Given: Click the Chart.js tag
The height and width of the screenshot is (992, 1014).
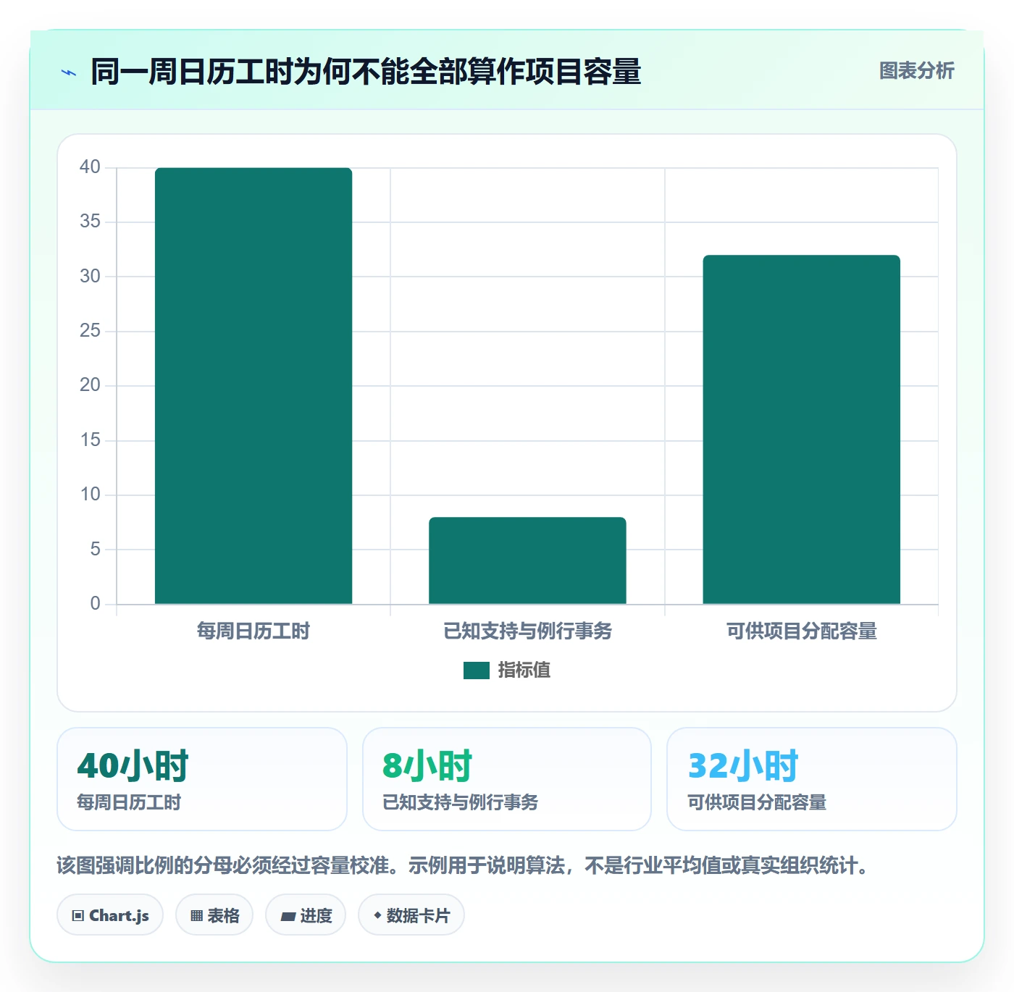Looking at the screenshot, I should coord(110,915).
